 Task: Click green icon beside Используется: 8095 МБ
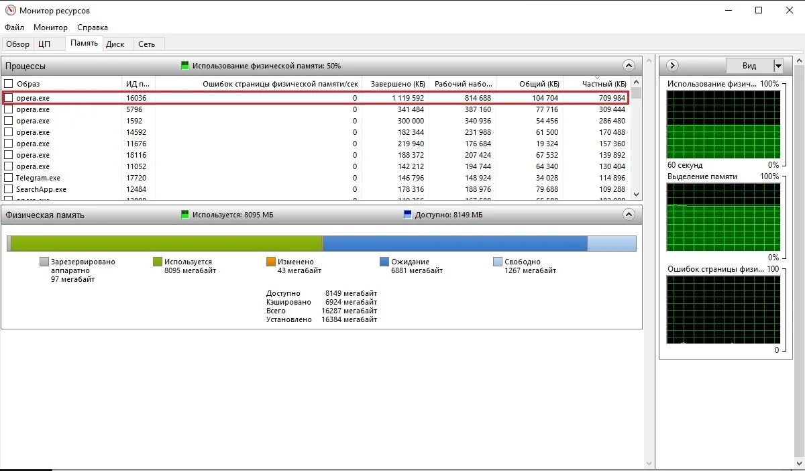click(185, 215)
